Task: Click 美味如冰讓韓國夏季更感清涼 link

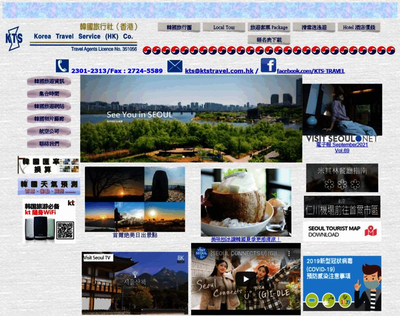Action: click(246, 240)
